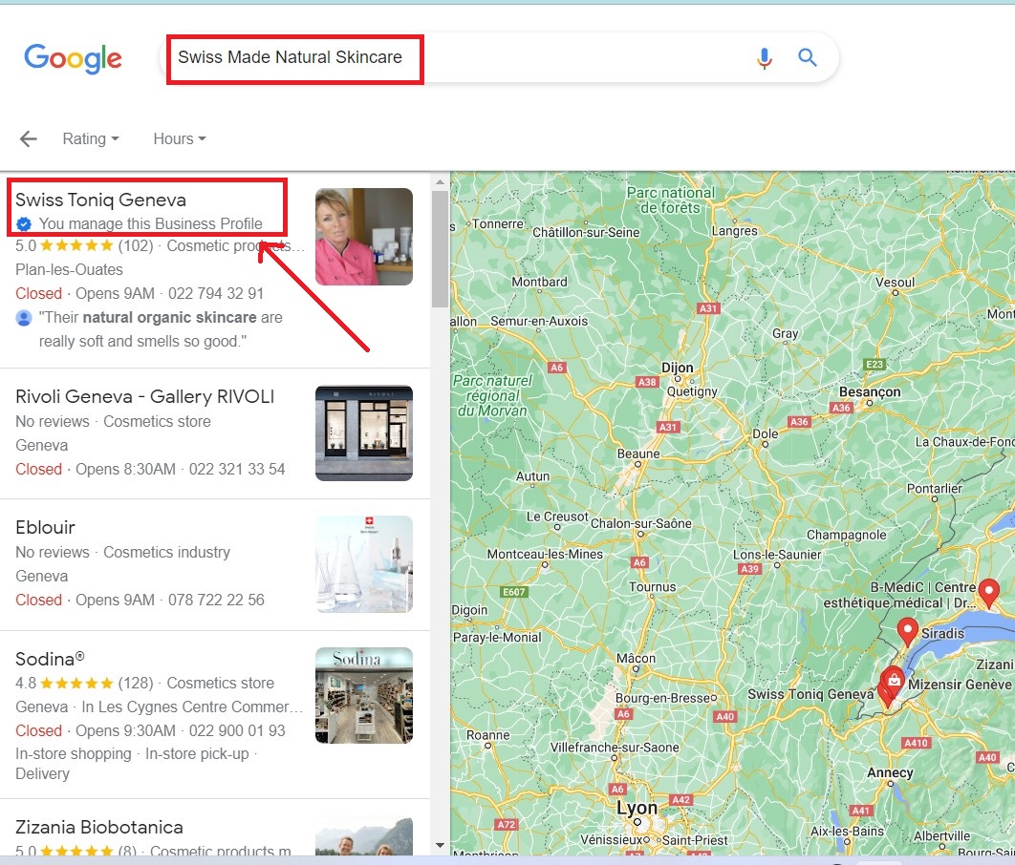Click 'You manage this Business Profile' text

pos(151,223)
